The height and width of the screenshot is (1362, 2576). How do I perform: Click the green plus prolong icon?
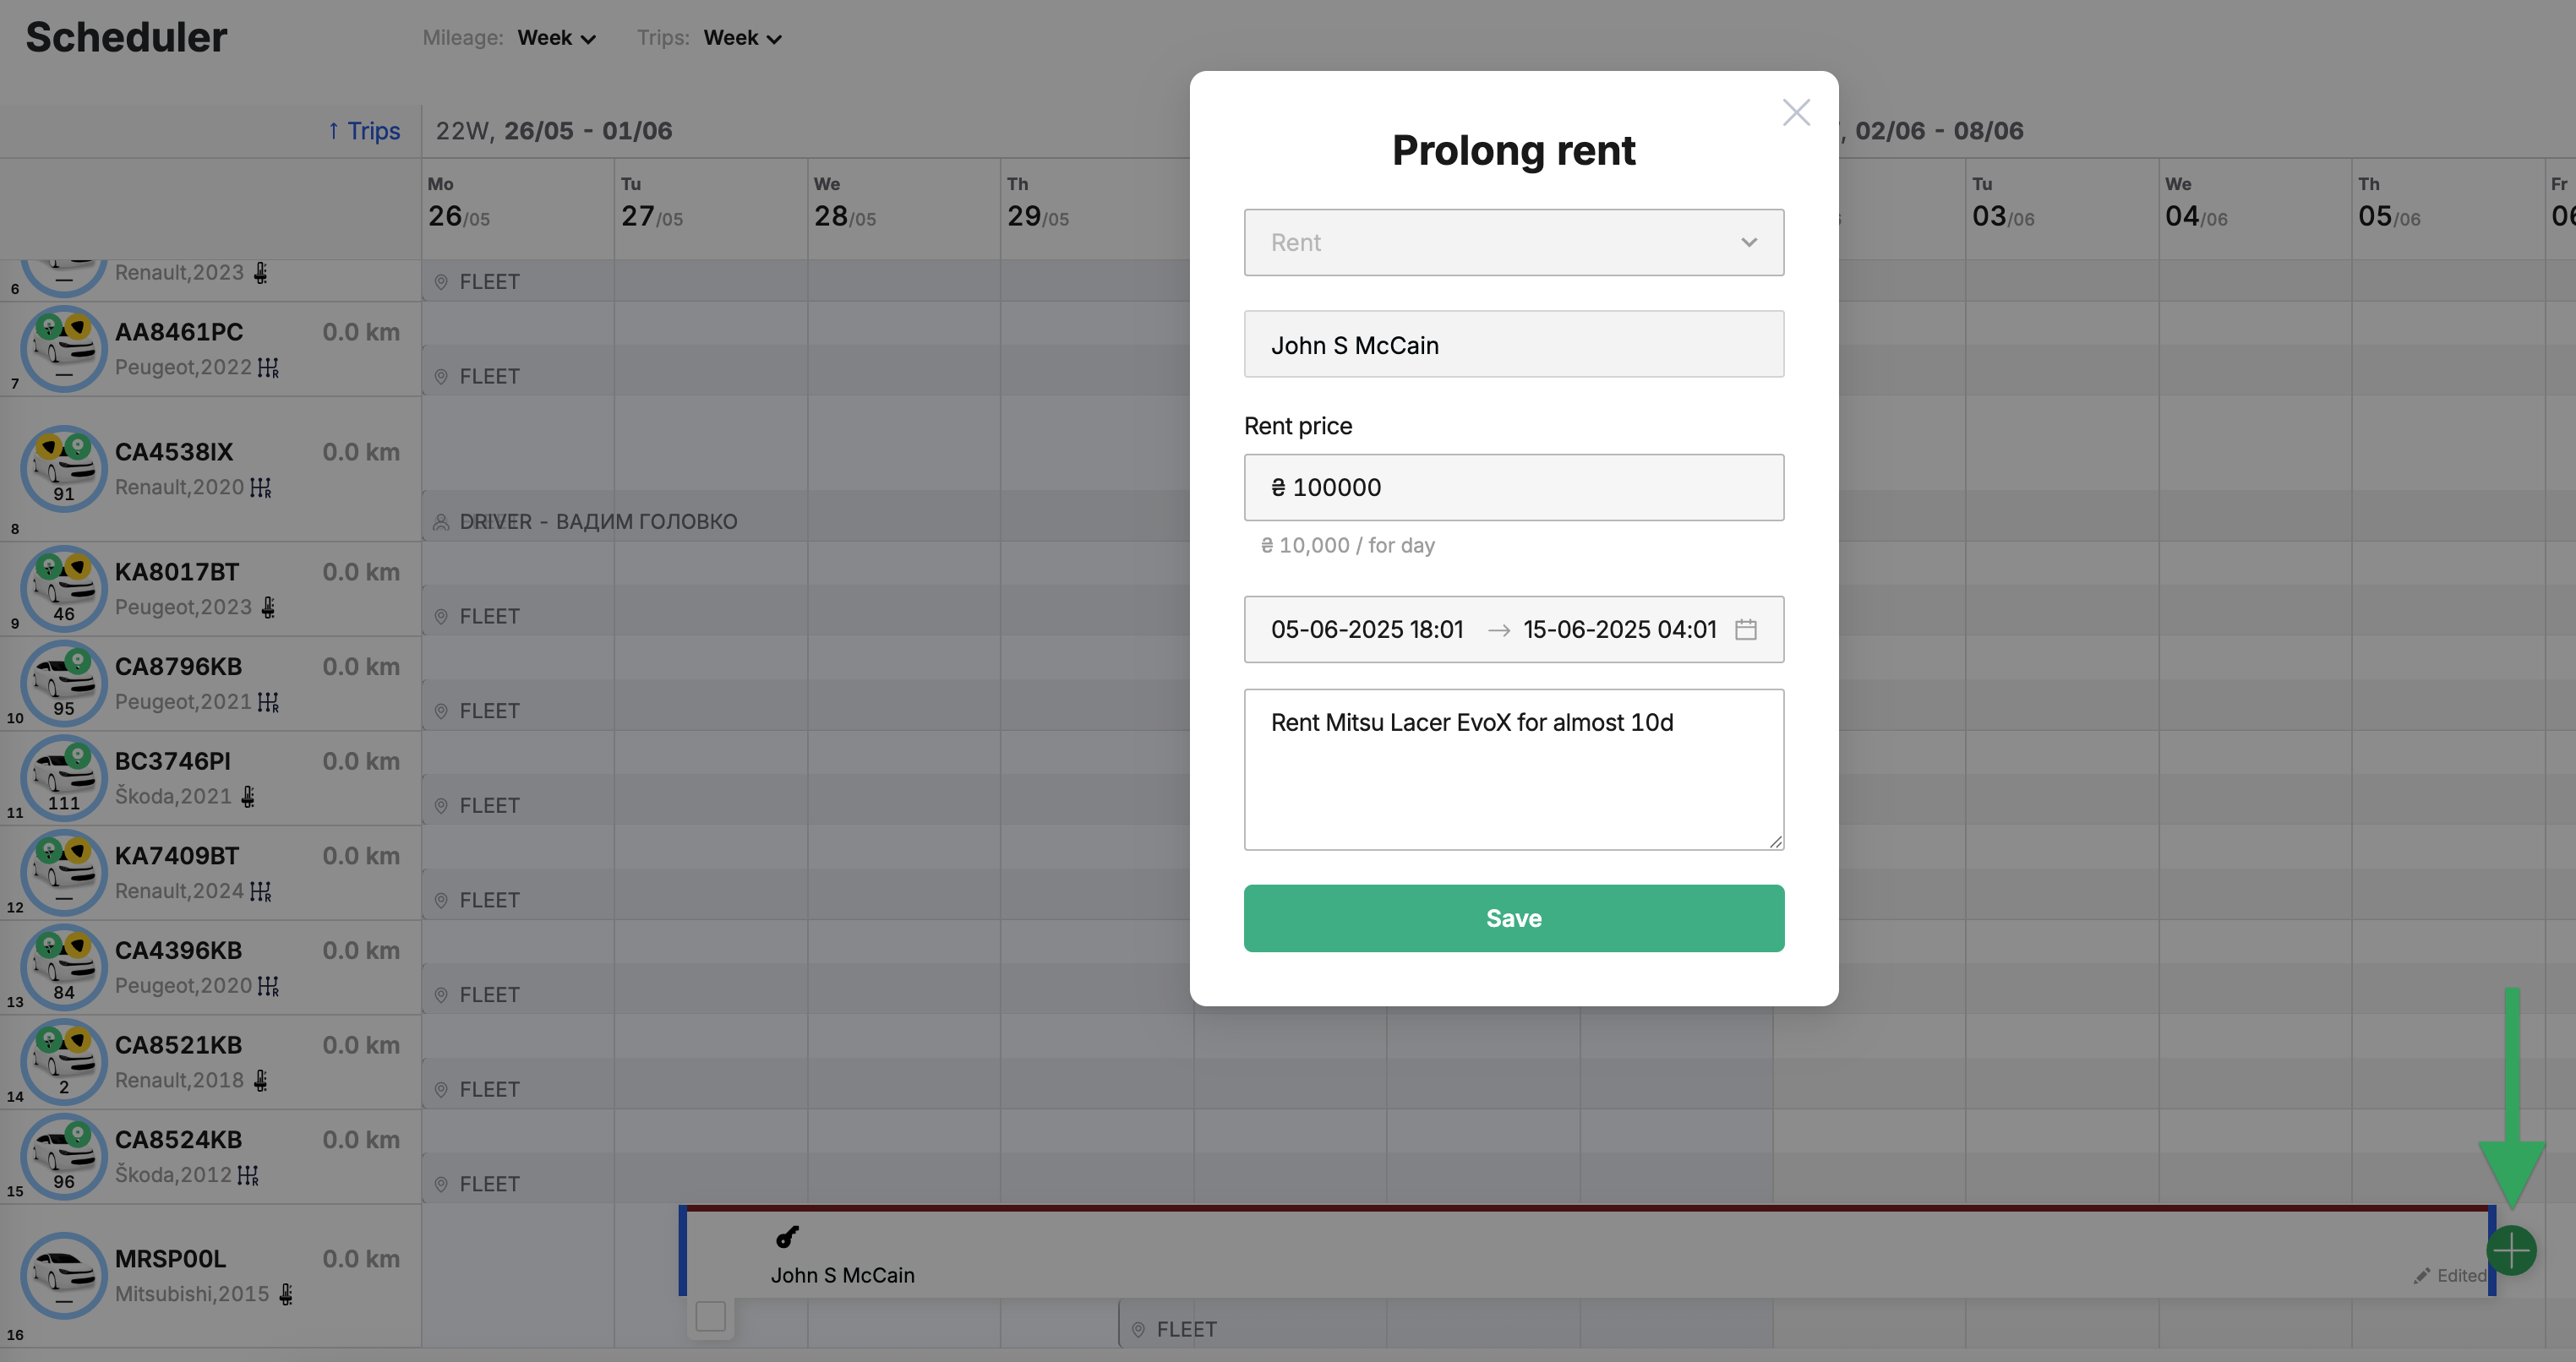(2511, 1250)
